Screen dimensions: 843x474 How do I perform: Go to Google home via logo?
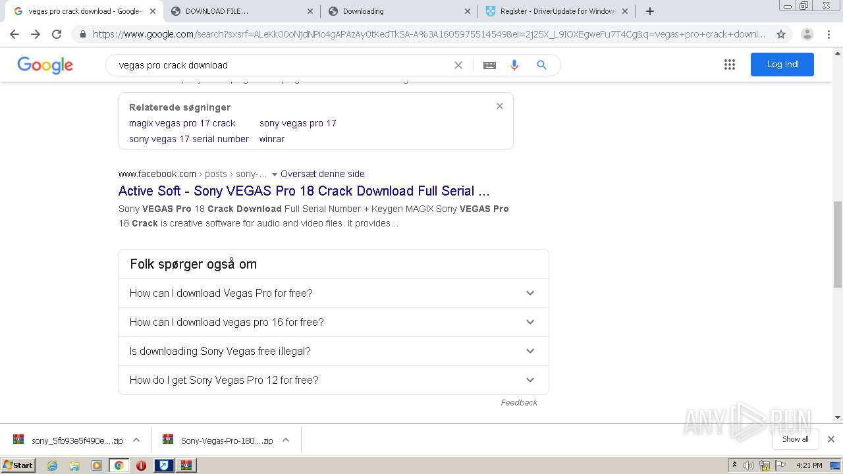[x=45, y=65]
